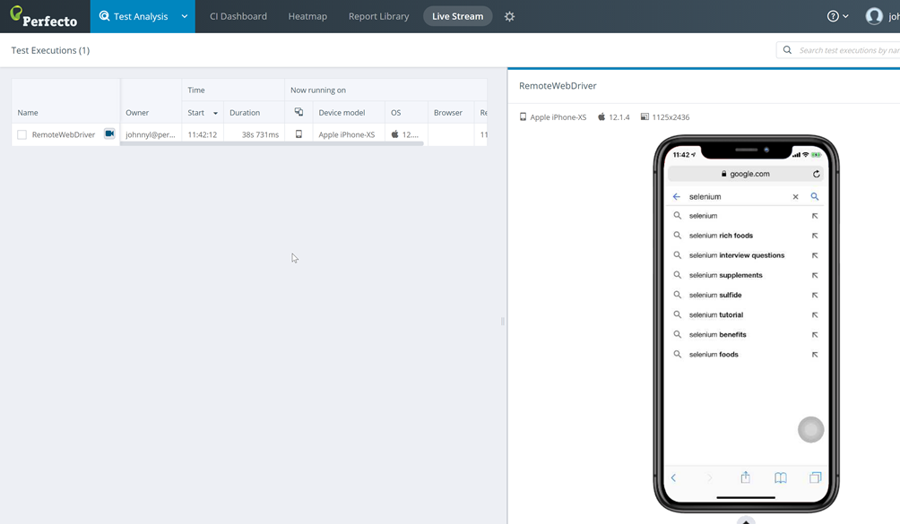Open the help menu dropdown

(837, 16)
